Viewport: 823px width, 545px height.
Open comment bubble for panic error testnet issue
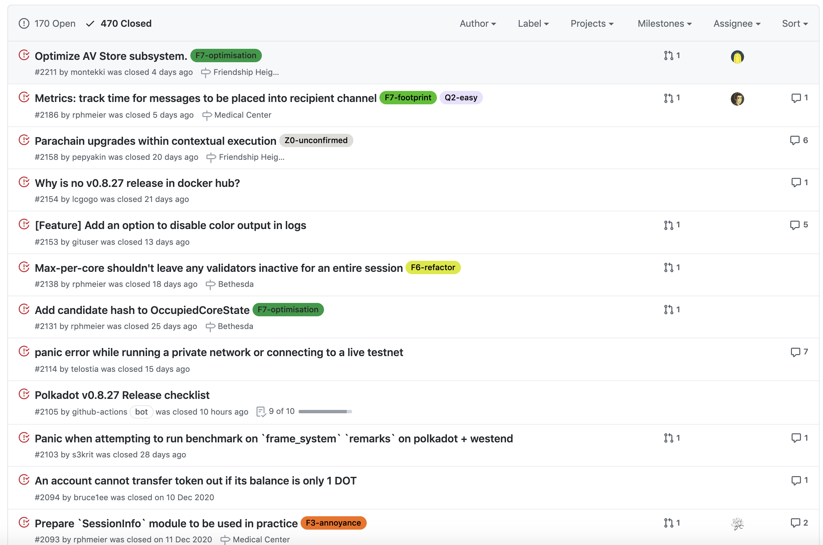(x=795, y=352)
